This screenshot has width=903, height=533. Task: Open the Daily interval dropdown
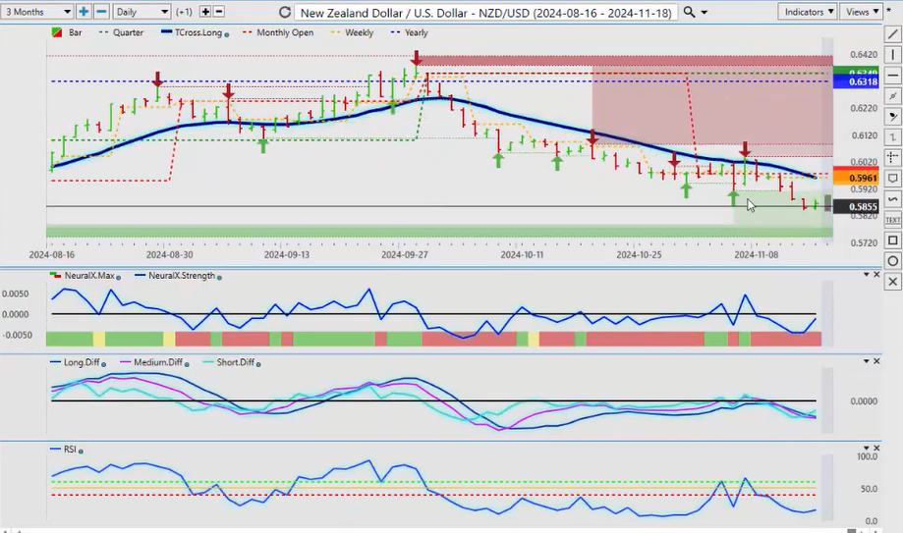click(141, 12)
